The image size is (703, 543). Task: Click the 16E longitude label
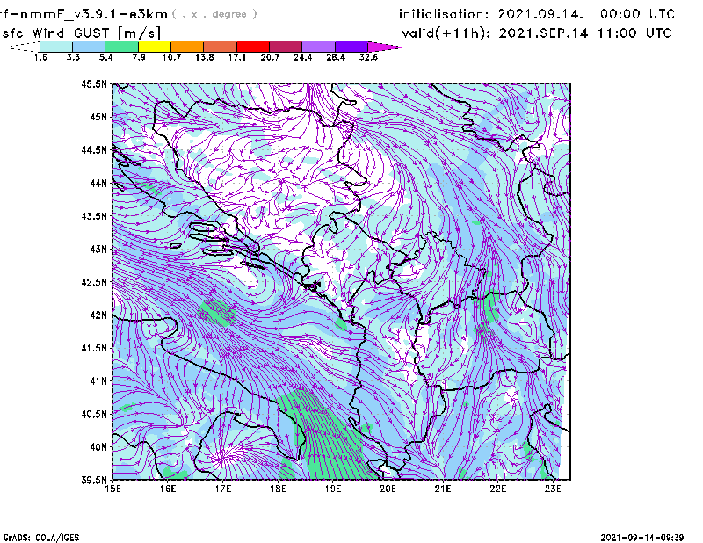click(168, 489)
